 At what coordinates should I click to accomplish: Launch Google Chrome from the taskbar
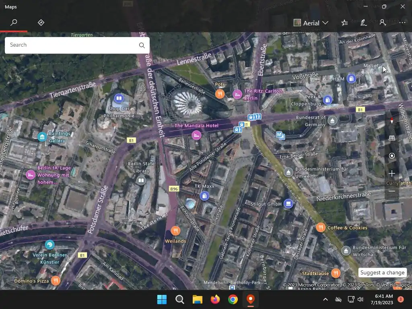233,299
